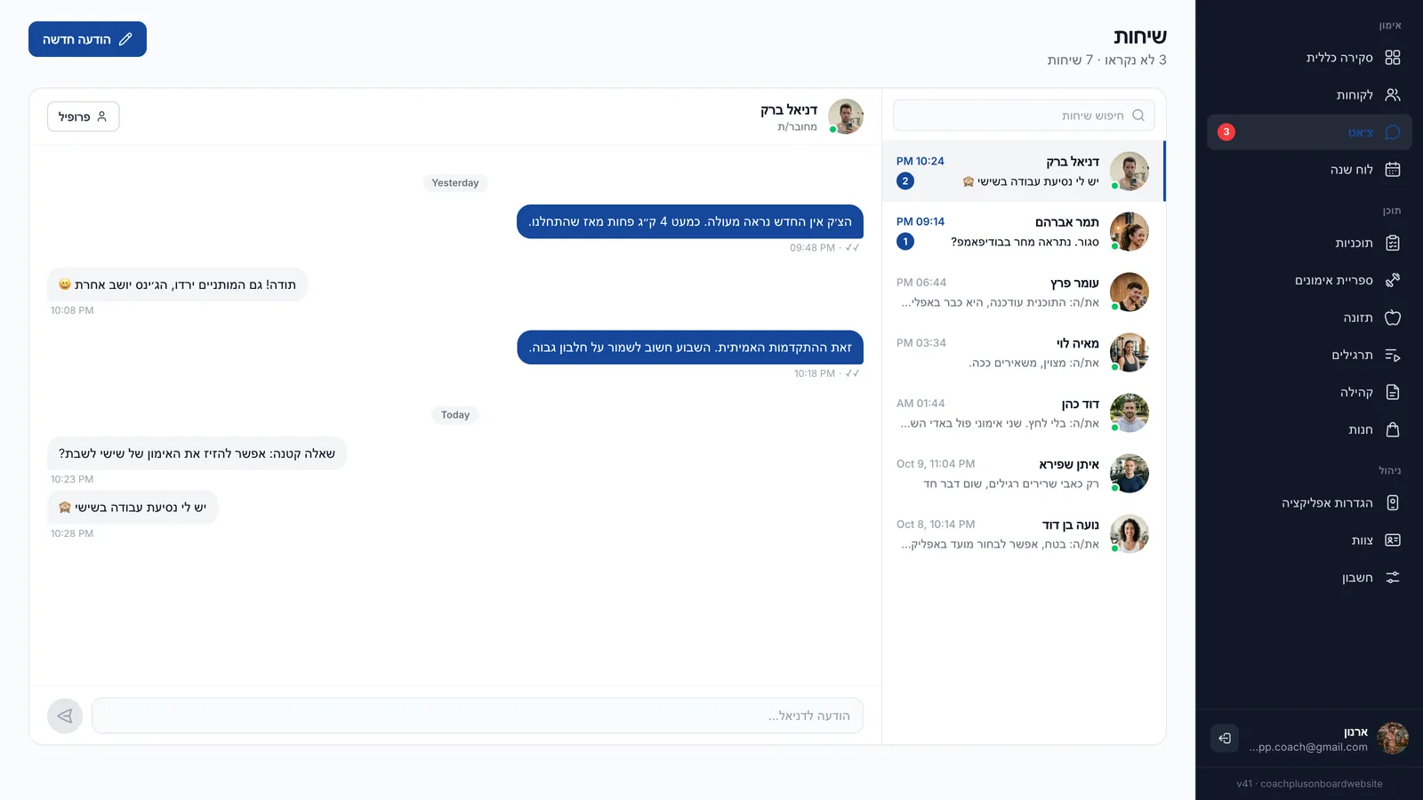1423x800 pixels.
Task: Open קהילה community page icon
Action: tap(1393, 393)
